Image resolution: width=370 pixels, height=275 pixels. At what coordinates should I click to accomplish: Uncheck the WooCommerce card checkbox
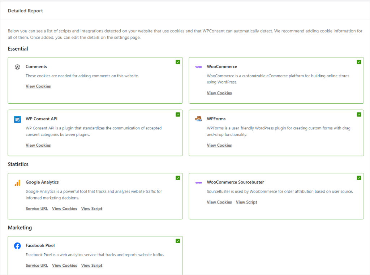point(359,62)
